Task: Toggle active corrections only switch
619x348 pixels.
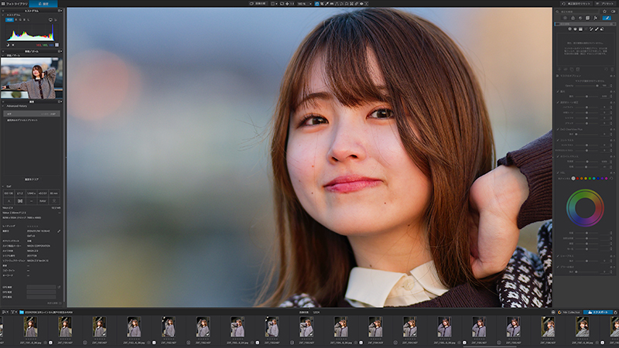Action: [x=613, y=12]
